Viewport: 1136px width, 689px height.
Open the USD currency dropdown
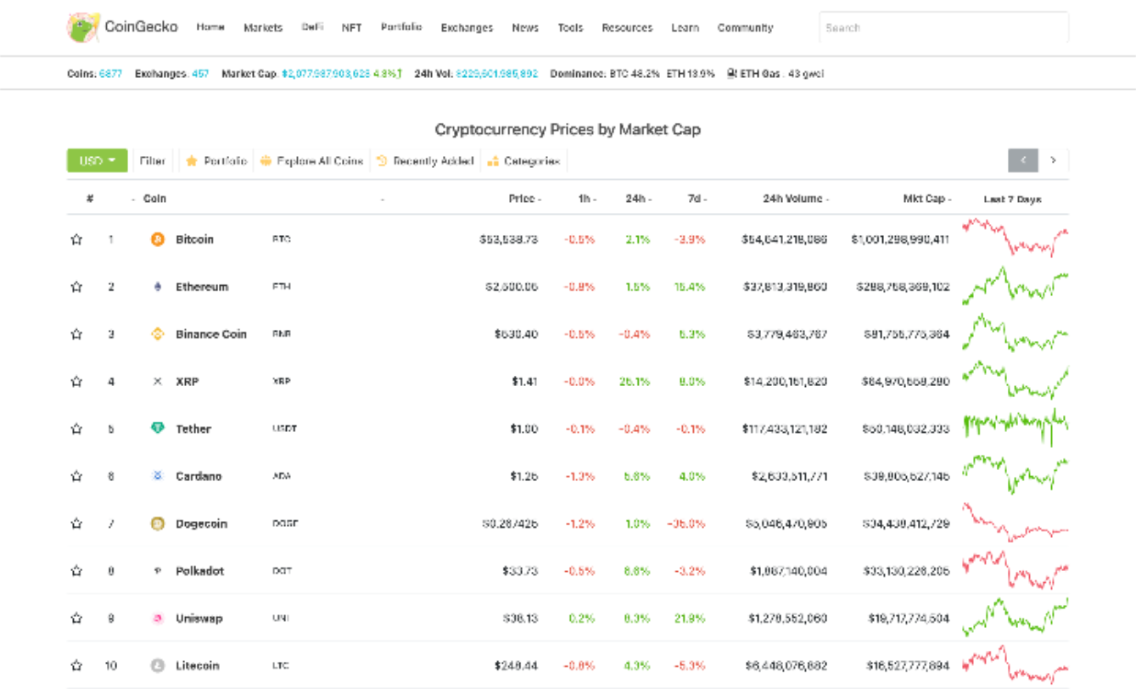(98, 160)
